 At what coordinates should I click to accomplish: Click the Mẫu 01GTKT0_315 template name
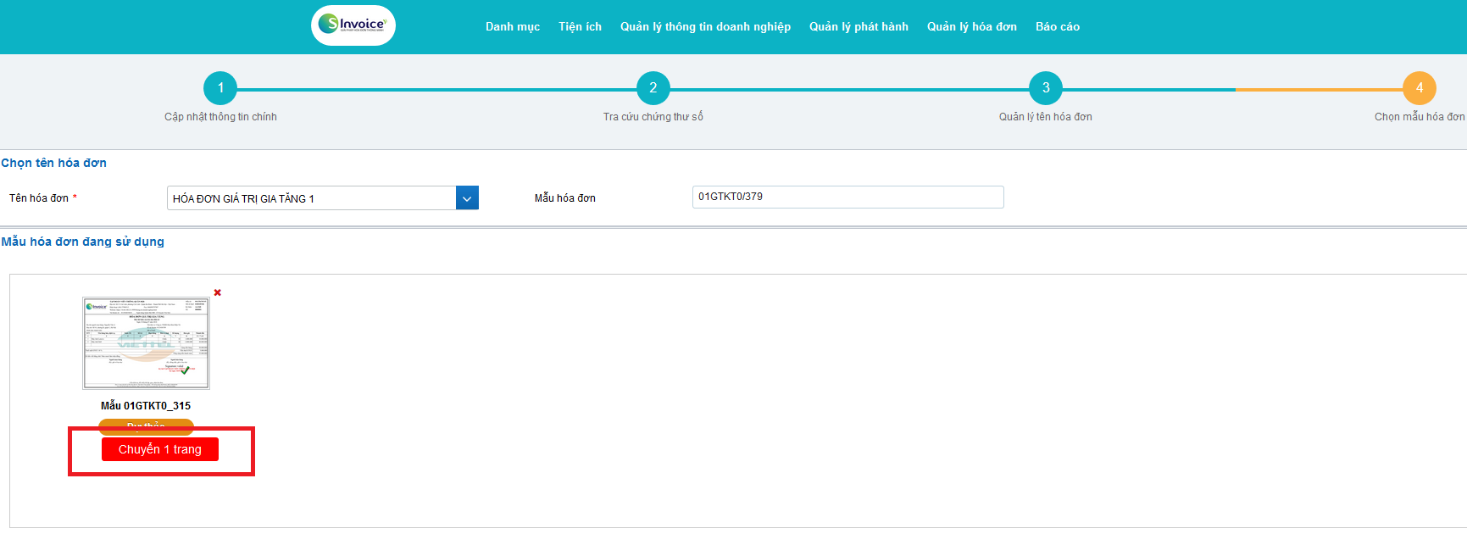click(146, 406)
